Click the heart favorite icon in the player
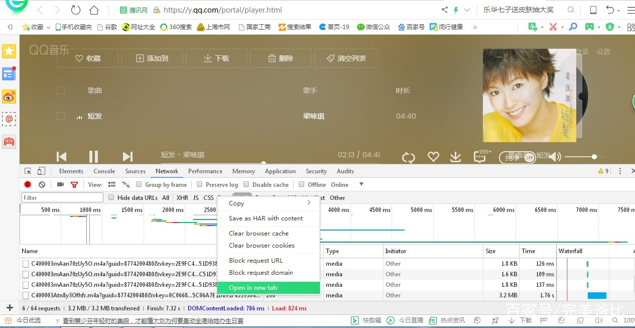This screenshot has height=328, width=635. click(433, 157)
